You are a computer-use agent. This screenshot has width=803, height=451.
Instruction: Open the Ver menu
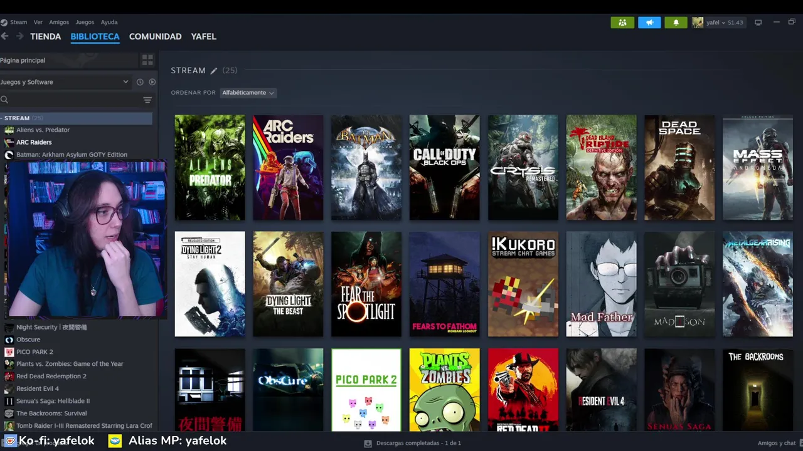38,22
